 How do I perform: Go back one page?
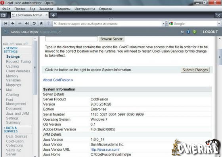pos(13,23)
